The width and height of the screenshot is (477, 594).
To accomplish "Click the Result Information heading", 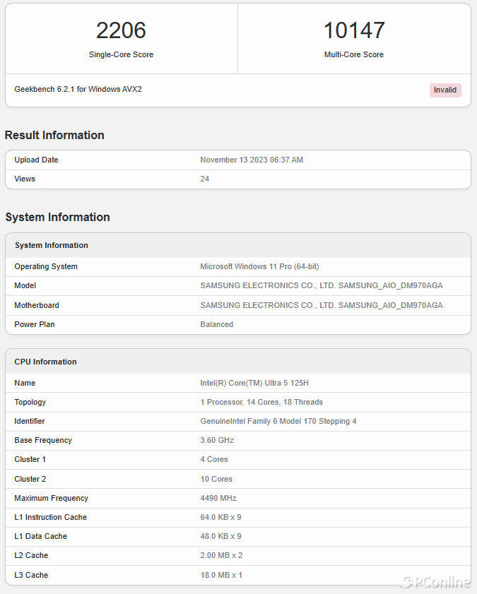I will coord(54,135).
